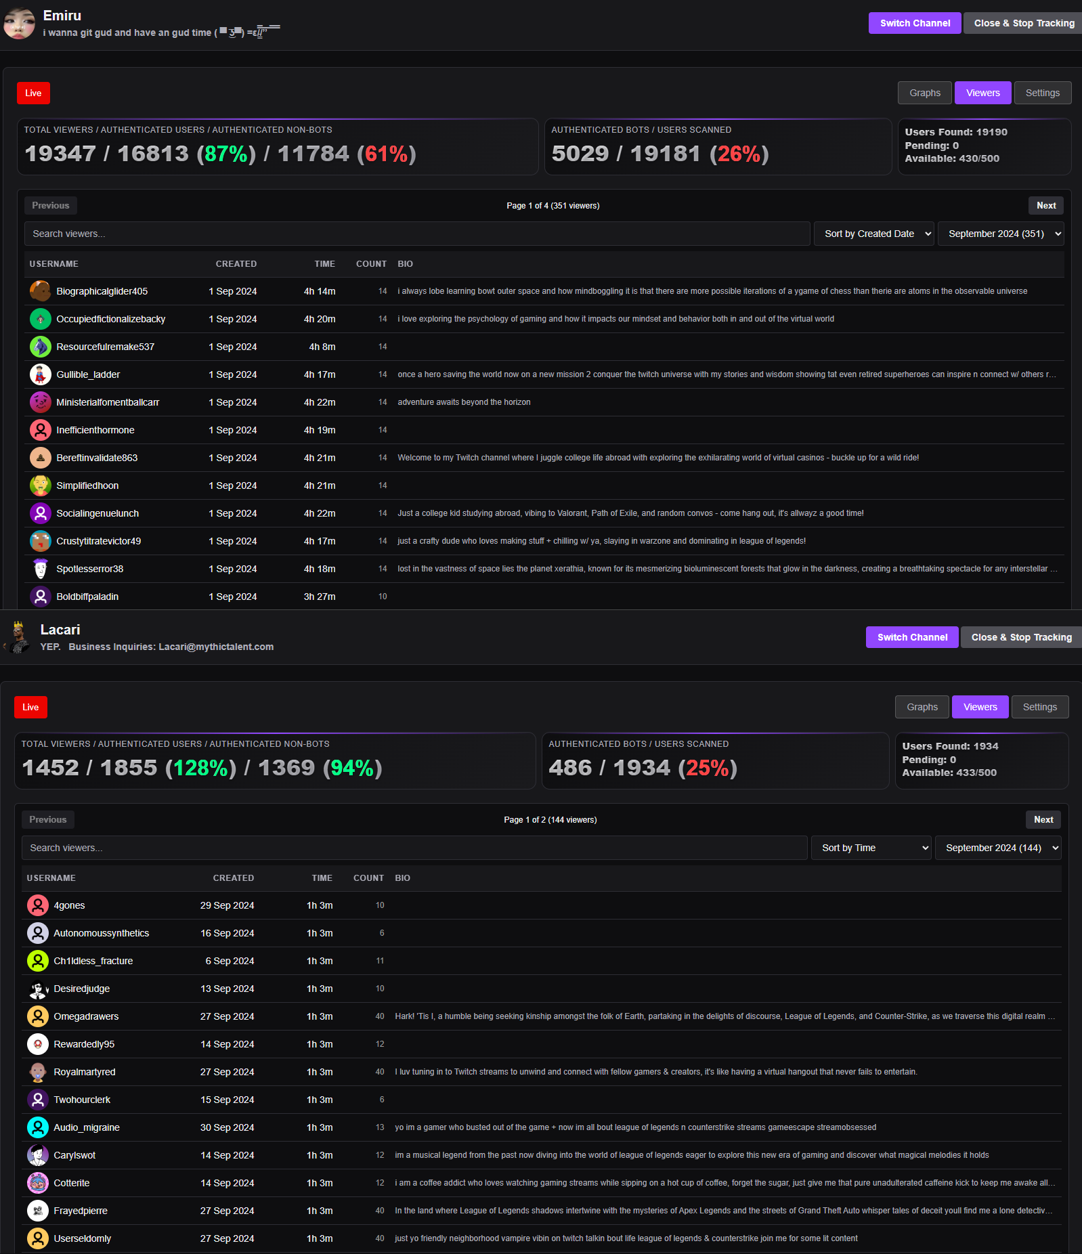Open September 2024 (351) month dropdown
Image resolution: width=1082 pixels, height=1254 pixels.
1001,234
